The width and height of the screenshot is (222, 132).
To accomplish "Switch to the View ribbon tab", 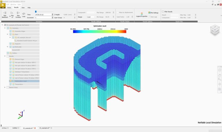I will pos(23,7).
